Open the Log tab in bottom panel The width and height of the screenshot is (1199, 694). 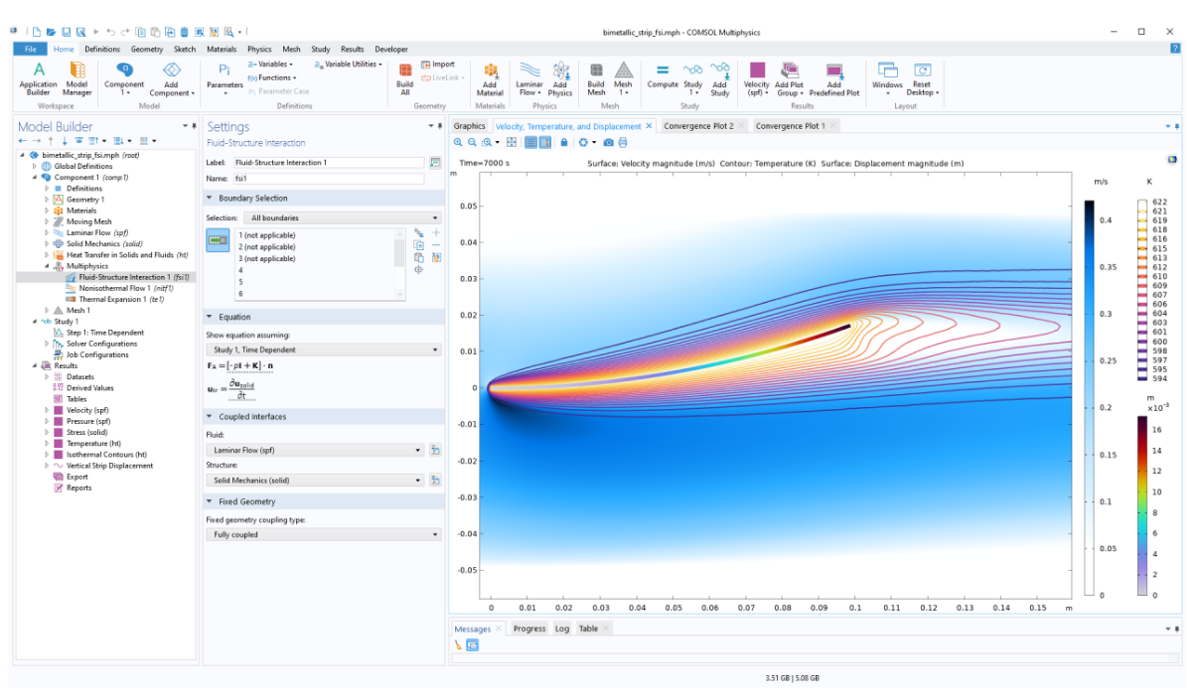click(562, 628)
